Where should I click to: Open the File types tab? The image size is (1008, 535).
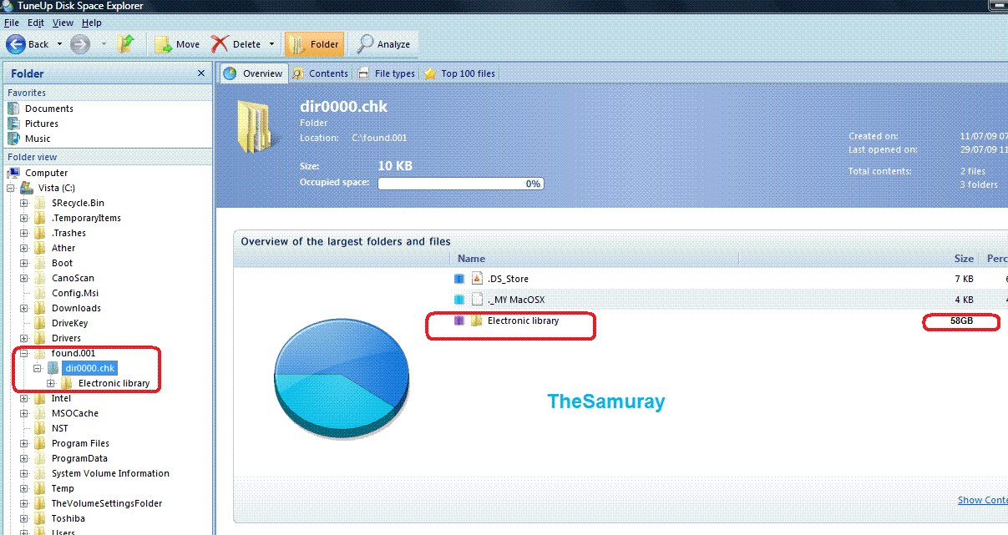[x=387, y=73]
